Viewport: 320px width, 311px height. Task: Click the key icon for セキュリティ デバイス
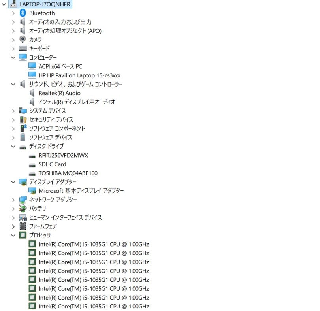click(23, 120)
